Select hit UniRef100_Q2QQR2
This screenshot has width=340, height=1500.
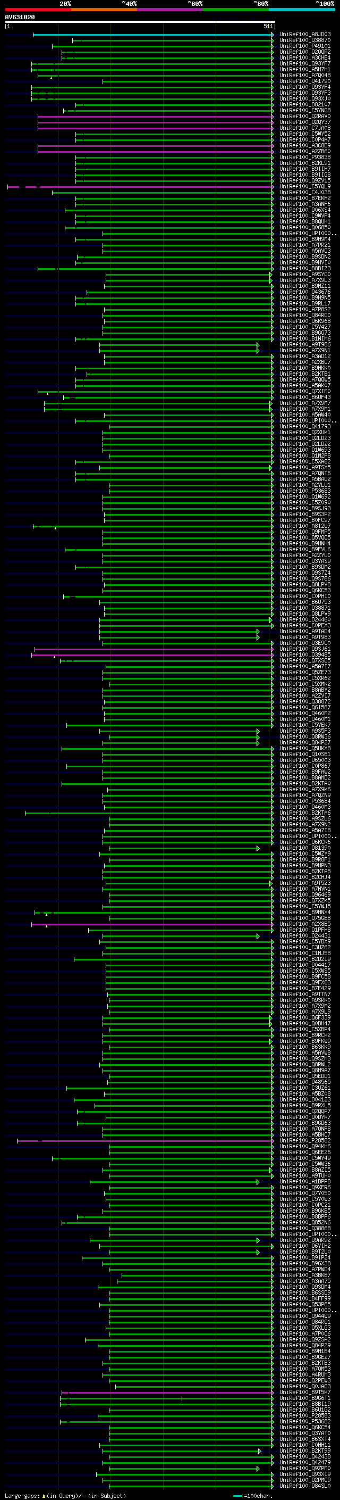305,52
